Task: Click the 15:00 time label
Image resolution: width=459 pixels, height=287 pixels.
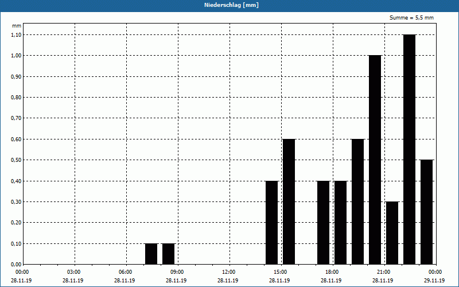Action: [x=281, y=272]
